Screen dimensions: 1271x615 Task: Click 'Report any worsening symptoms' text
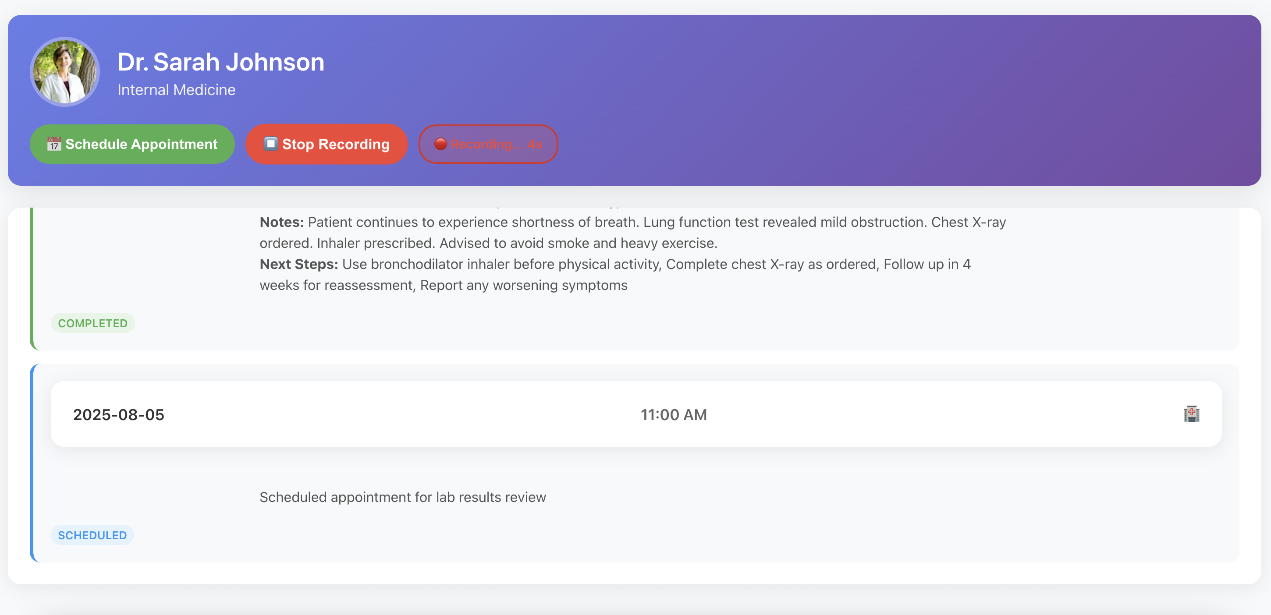point(523,286)
